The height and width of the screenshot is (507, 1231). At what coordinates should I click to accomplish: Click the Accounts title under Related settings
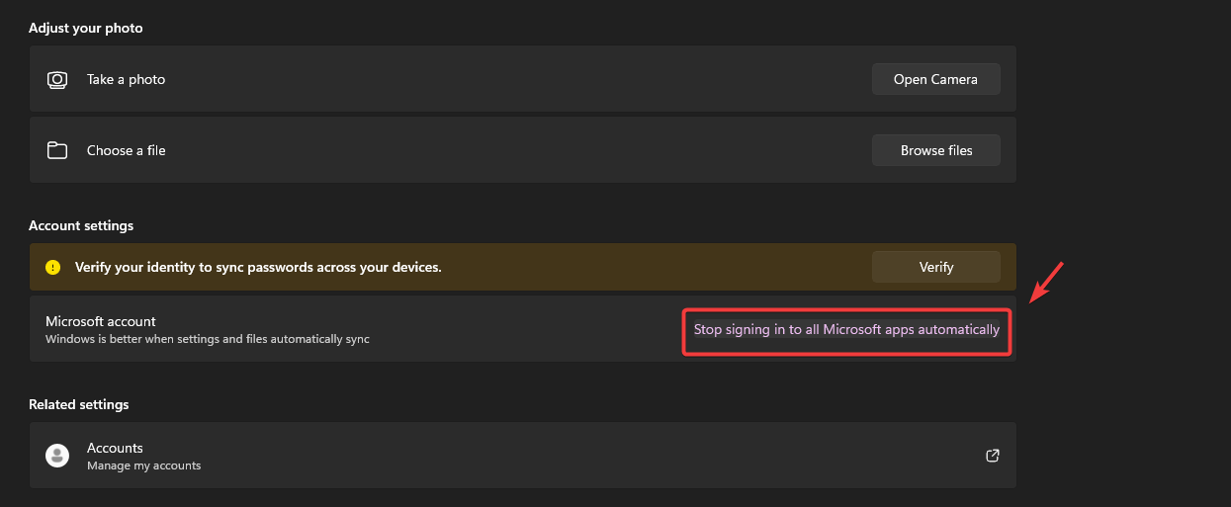(x=115, y=448)
